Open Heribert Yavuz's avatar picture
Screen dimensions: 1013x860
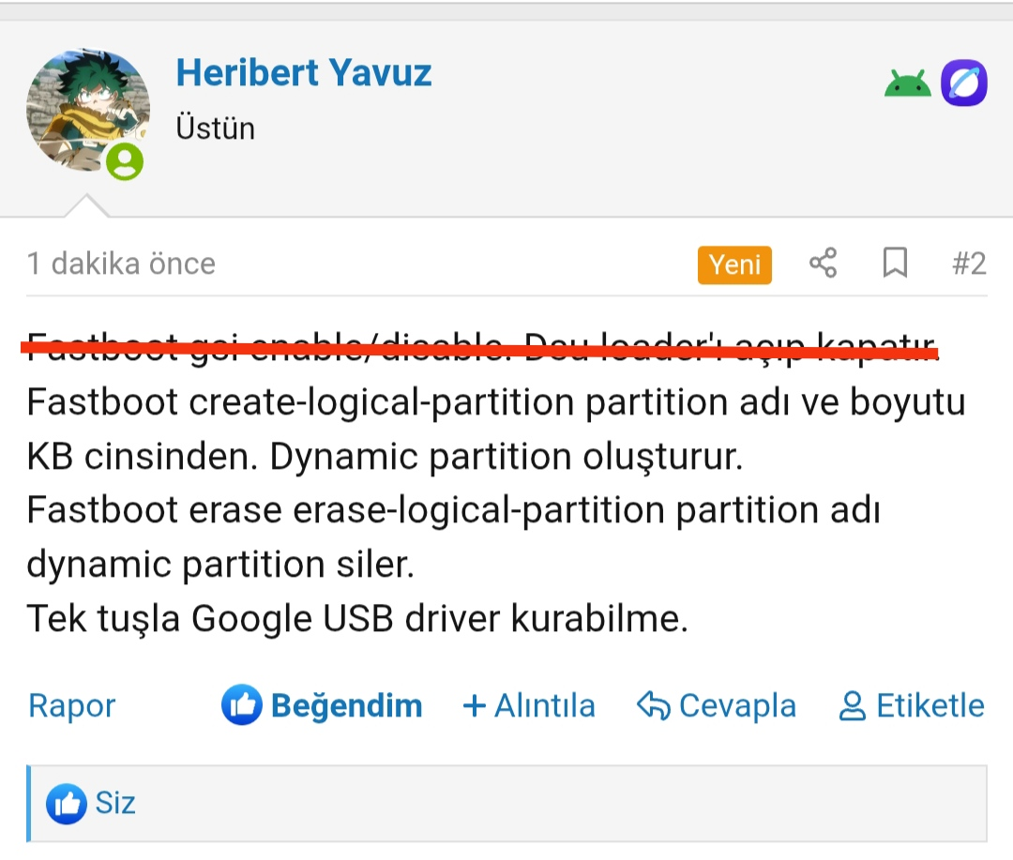click(88, 111)
